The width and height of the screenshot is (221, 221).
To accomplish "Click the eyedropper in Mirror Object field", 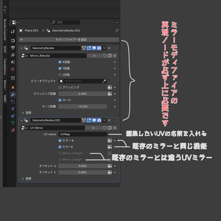I will 104,81.
